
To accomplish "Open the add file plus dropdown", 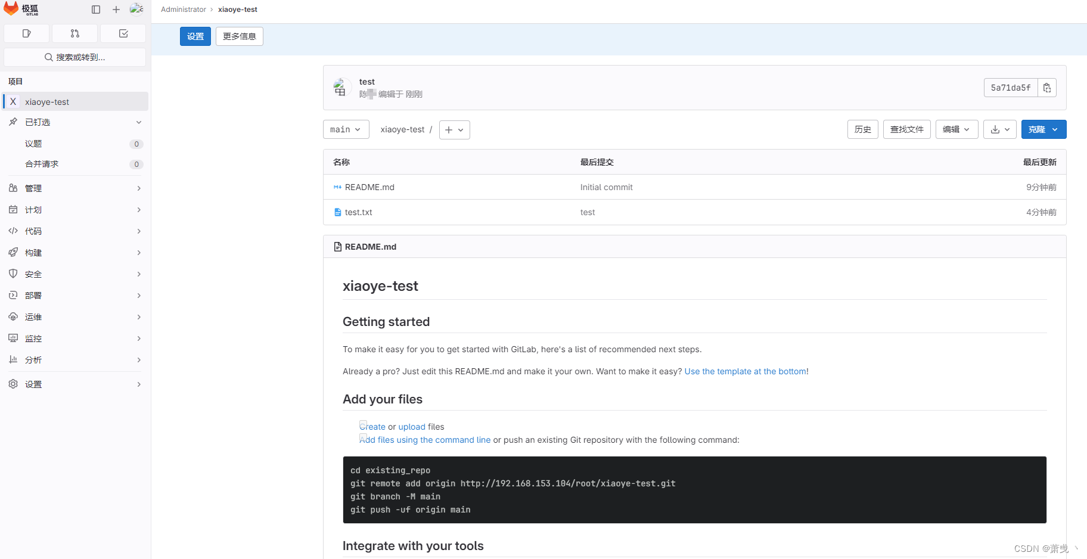I will [x=455, y=129].
